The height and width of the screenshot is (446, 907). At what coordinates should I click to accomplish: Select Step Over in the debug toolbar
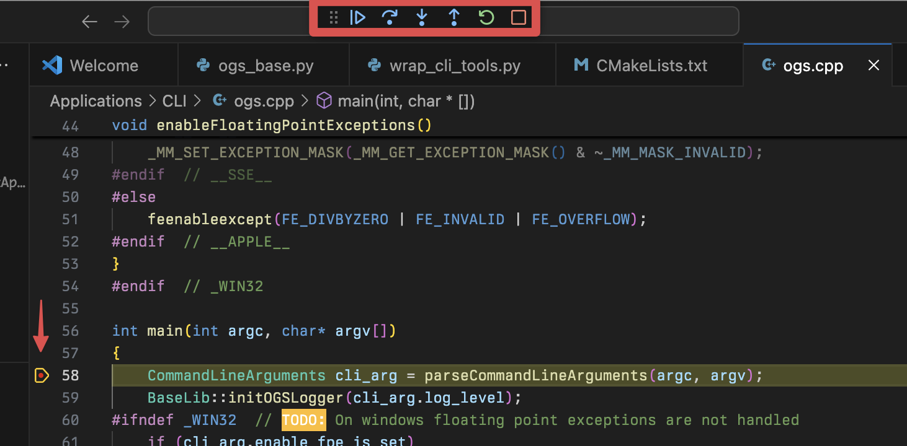tap(390, 17)
